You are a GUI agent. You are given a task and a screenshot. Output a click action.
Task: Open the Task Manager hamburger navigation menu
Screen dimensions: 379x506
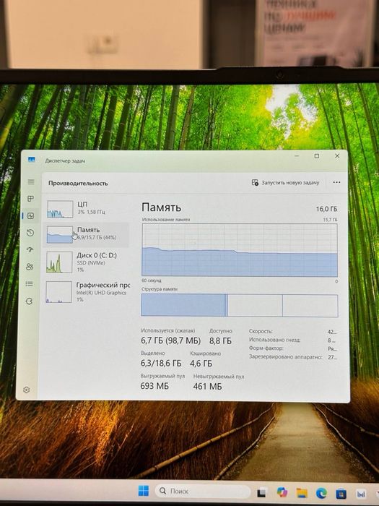point(31,182)
